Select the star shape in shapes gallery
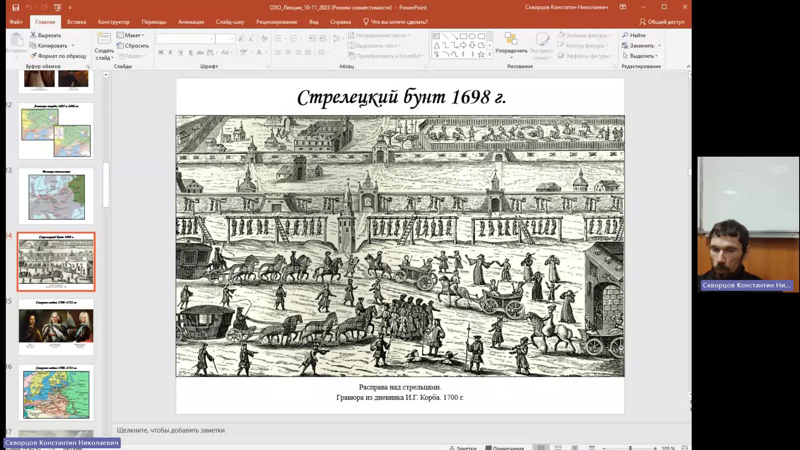 pyautogui.click(x=481, y=54)
